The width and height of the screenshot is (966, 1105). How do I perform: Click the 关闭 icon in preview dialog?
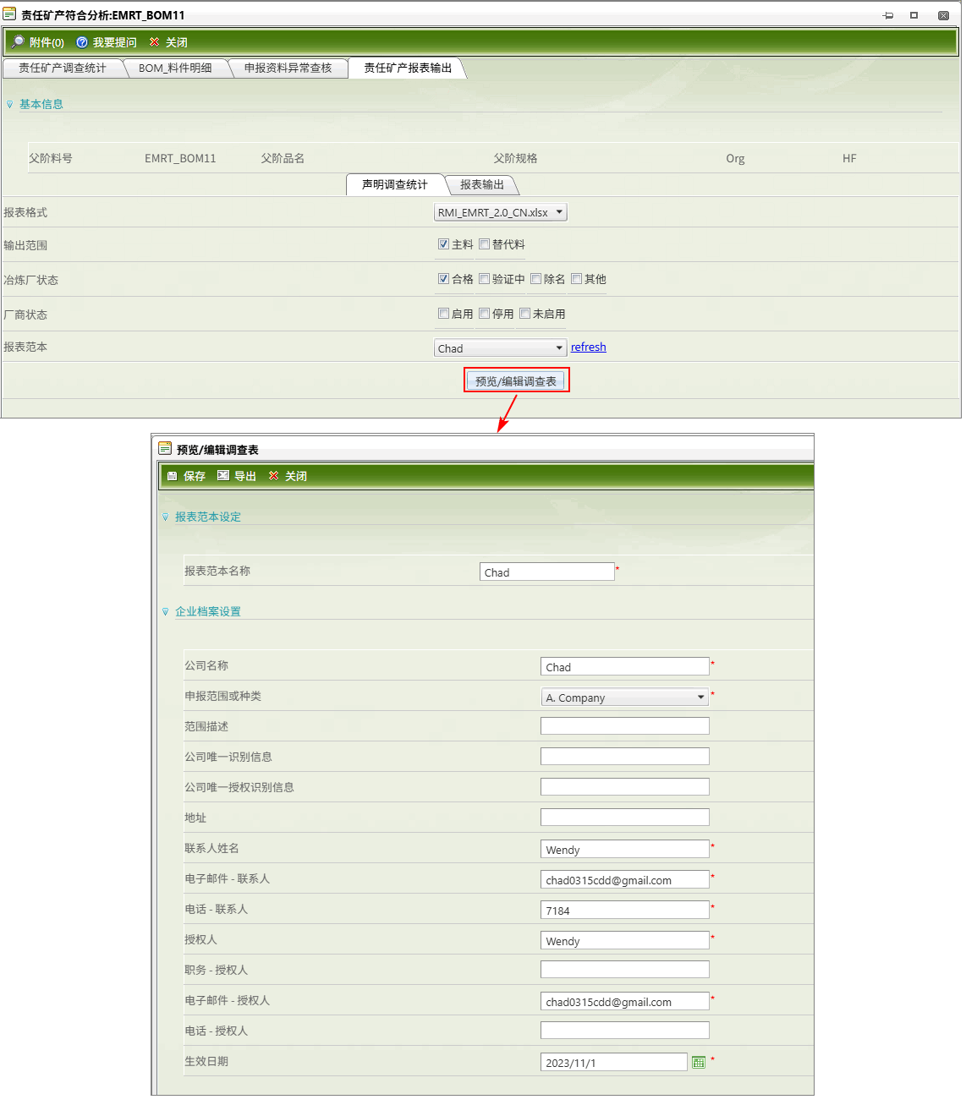pyautogui.click(x=273, y=476)
